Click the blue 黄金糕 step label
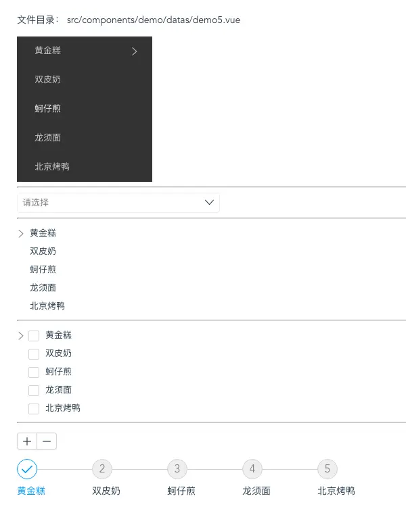This screenshot has height=511, width=406. click(31, 491)
